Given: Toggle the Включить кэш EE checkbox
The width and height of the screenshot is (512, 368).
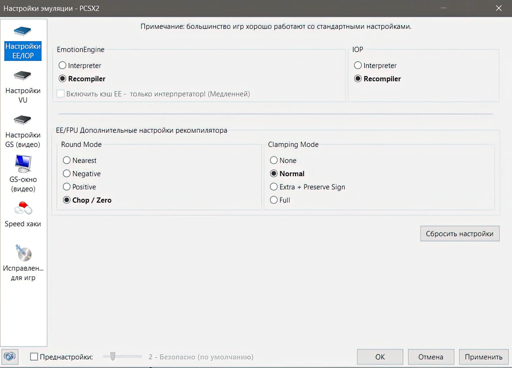Looking at the screenshot, I should point(61,94).
